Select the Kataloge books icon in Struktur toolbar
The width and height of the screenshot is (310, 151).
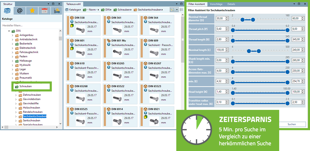7,11
